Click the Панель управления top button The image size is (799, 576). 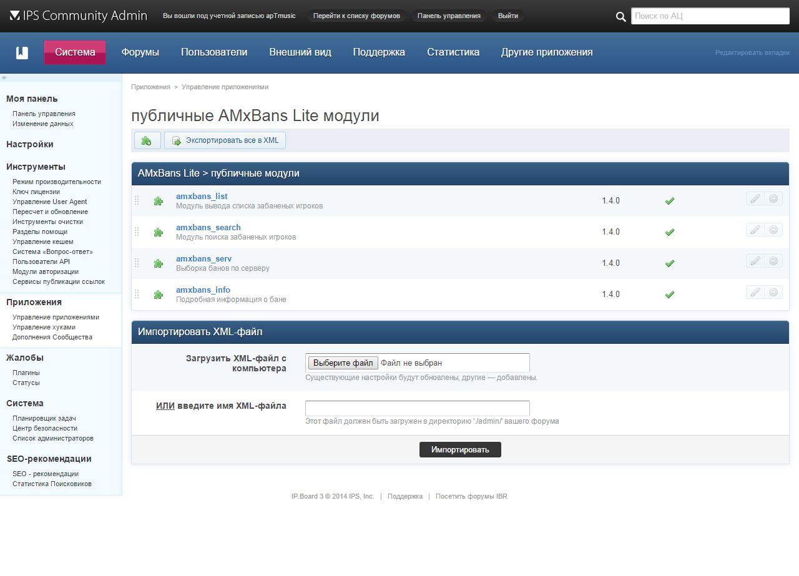click(x=449, y=16)
